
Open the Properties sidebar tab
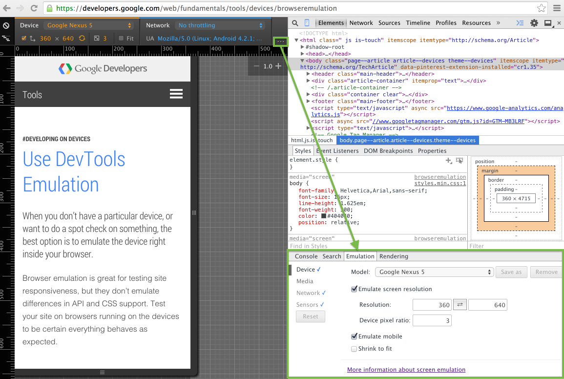point(432,151)
